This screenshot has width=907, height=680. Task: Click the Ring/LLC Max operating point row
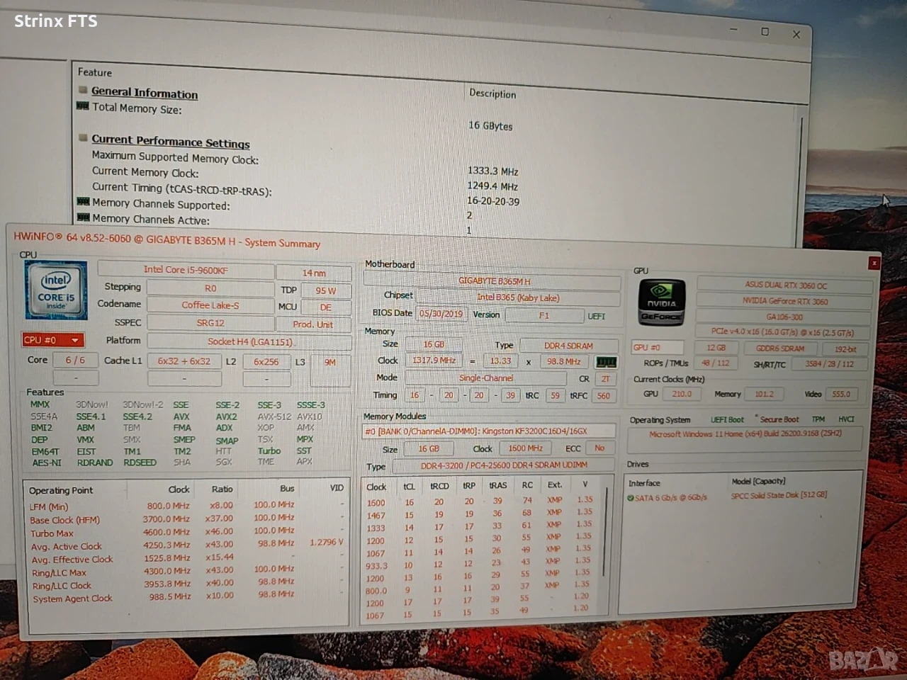pos(186,571)
